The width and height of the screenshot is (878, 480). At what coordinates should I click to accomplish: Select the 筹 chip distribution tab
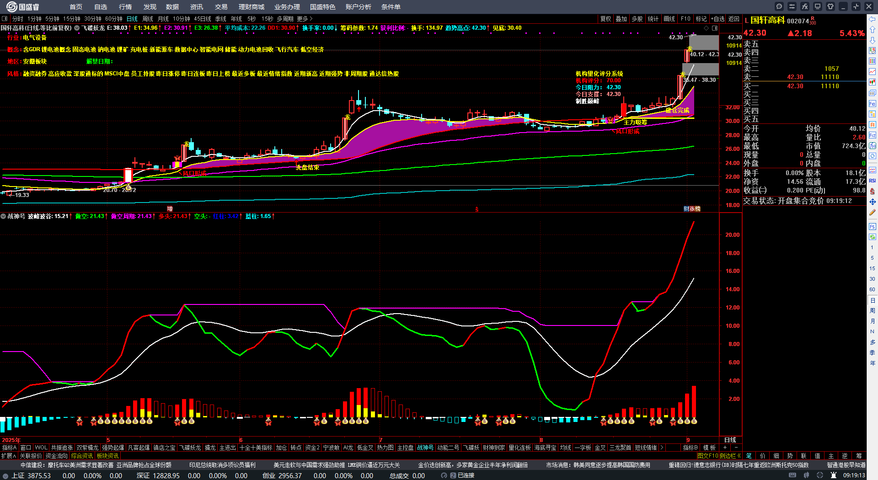tap(859, 456)
